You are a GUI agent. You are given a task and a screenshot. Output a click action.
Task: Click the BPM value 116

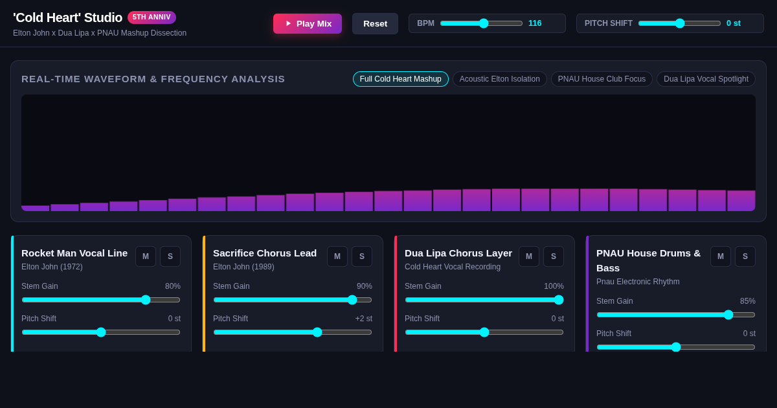click(x=535, y=23)
